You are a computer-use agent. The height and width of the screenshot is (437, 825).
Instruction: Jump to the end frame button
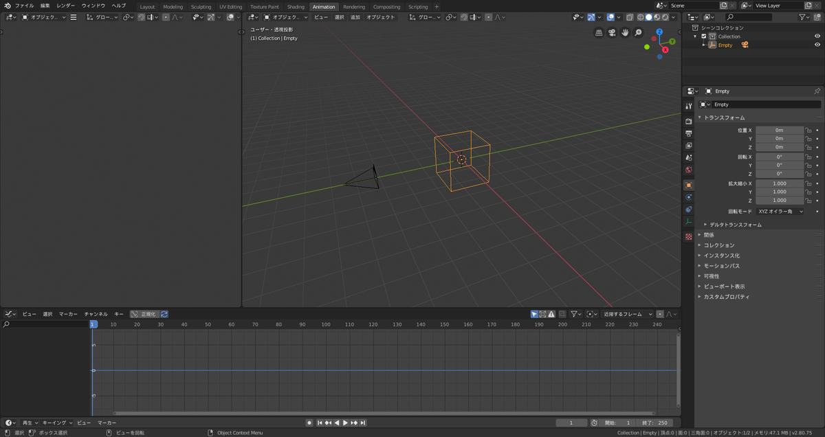click(x=363, y=423)
